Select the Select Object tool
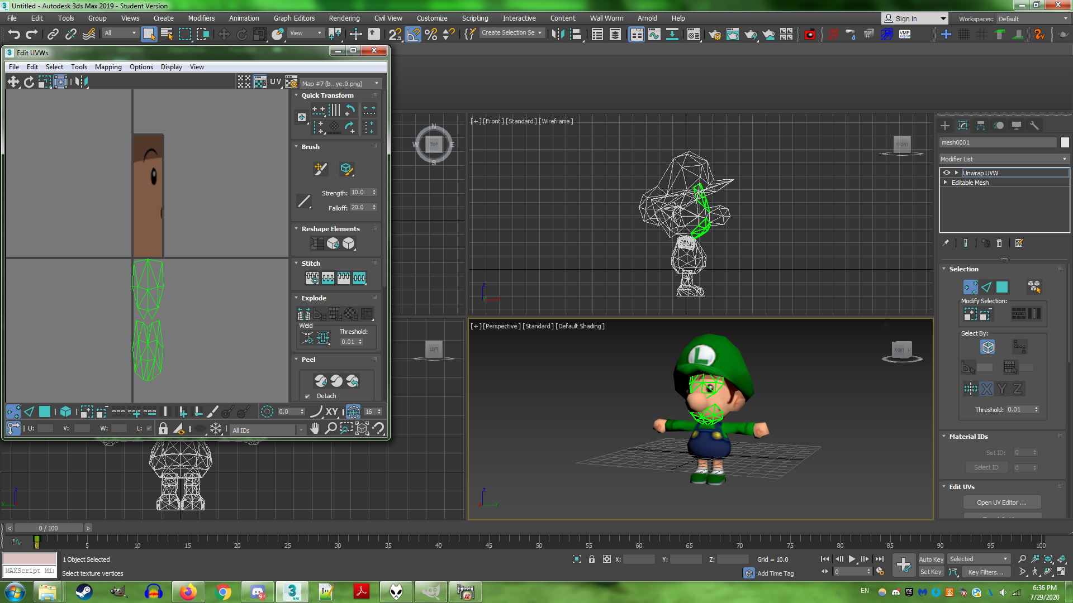 coord(149,34)
